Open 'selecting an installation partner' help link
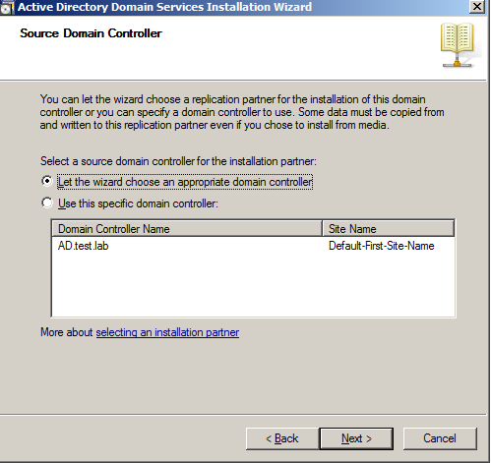Viewport: 491px width, 463px height. pos(167,332)
